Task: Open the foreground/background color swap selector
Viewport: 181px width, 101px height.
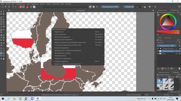Action: pos(27,7)
